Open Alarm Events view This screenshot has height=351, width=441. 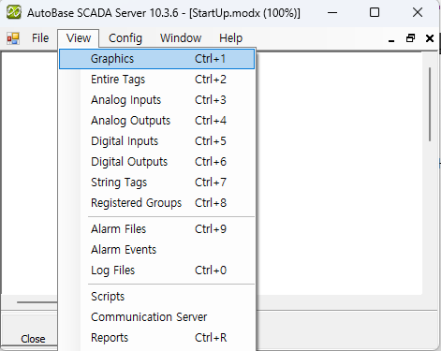[x=157, y=250]
